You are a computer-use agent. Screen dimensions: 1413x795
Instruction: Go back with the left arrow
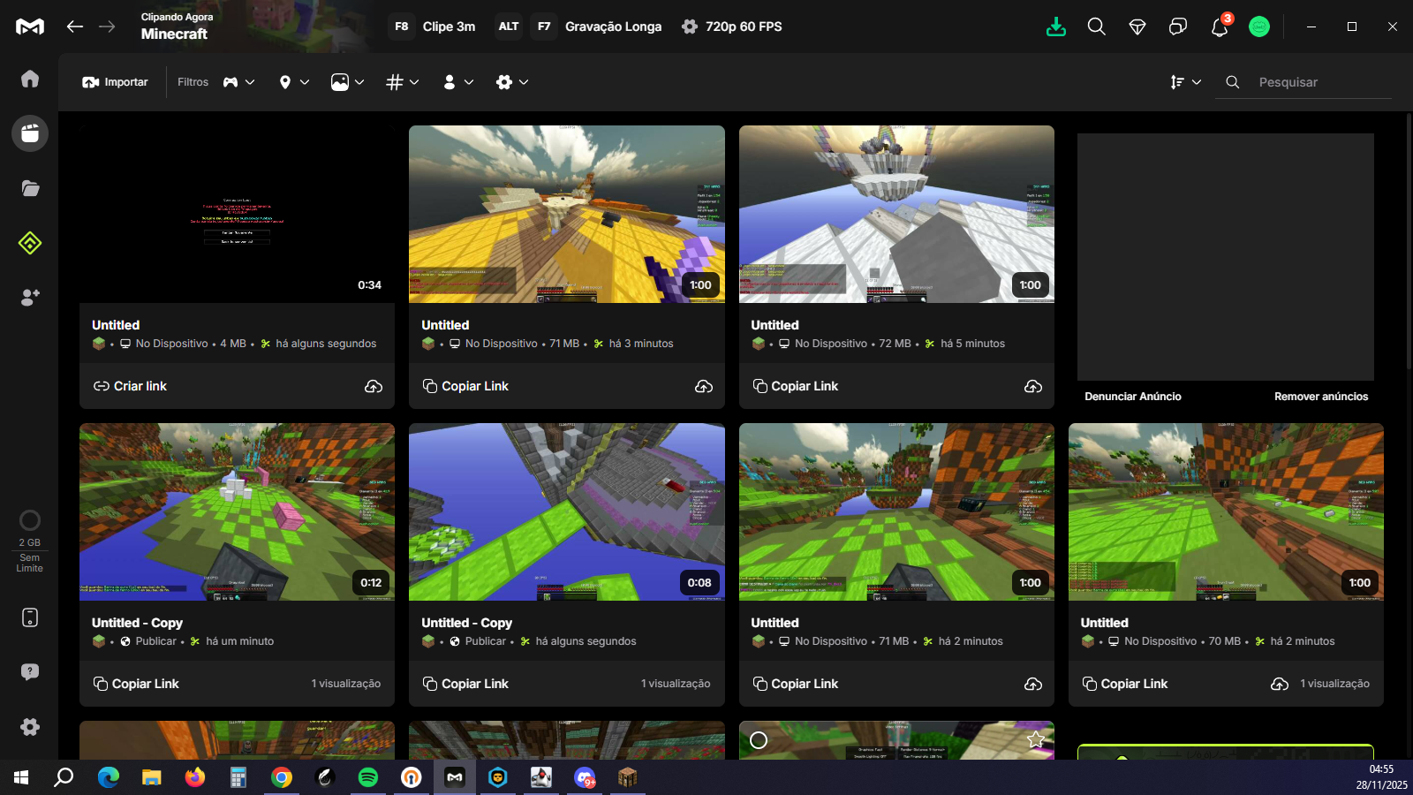75,26
